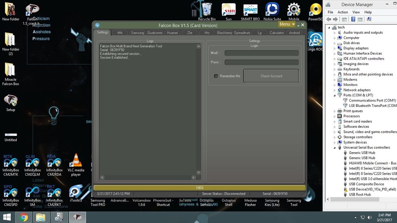This screenshot has width=397, height=223.
Task: Collapse the tech root node
Action: (329, 27)
